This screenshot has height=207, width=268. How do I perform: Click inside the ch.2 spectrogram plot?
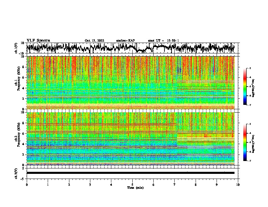[x=130, y=139]
